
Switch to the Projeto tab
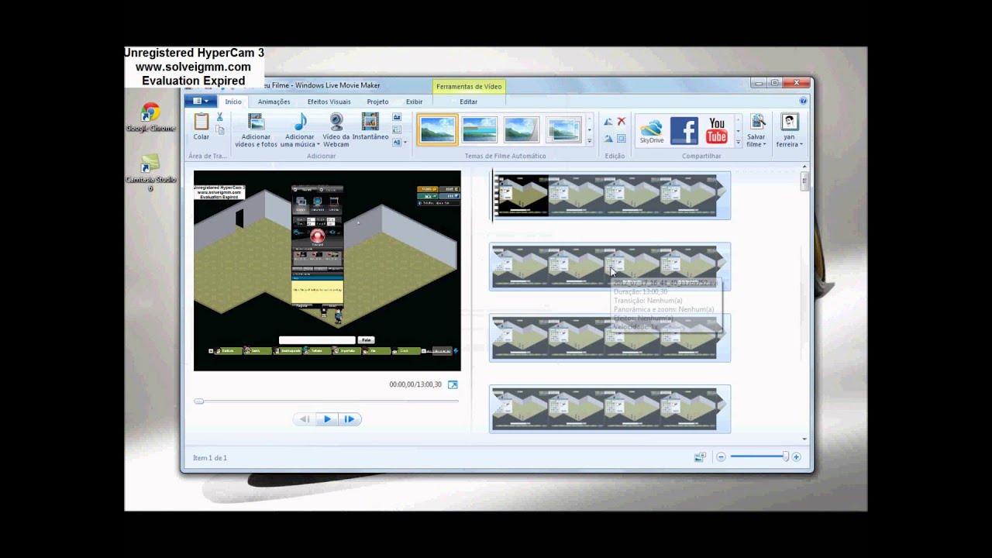pos(377,102)
